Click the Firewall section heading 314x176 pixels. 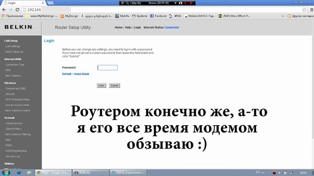pos(9,118)
